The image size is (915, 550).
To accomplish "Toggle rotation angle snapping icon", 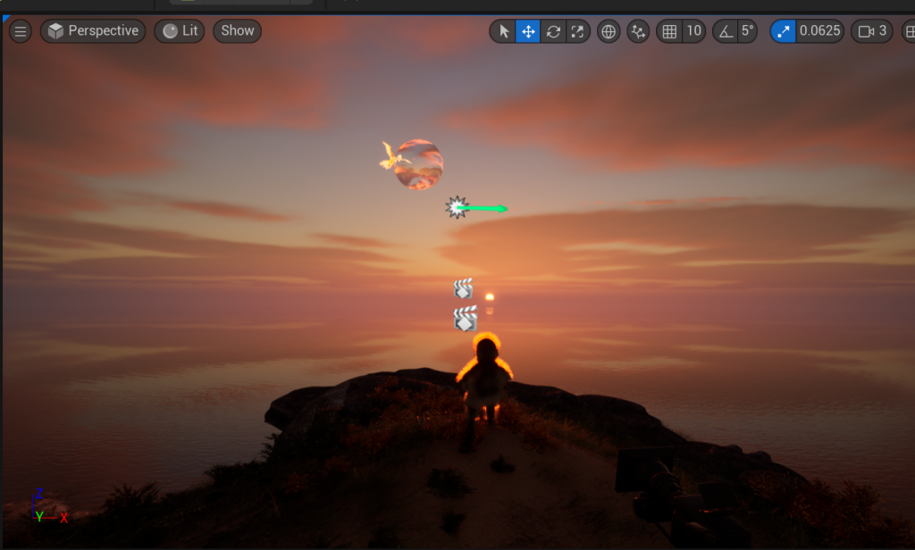I will (x=726, y=31).
